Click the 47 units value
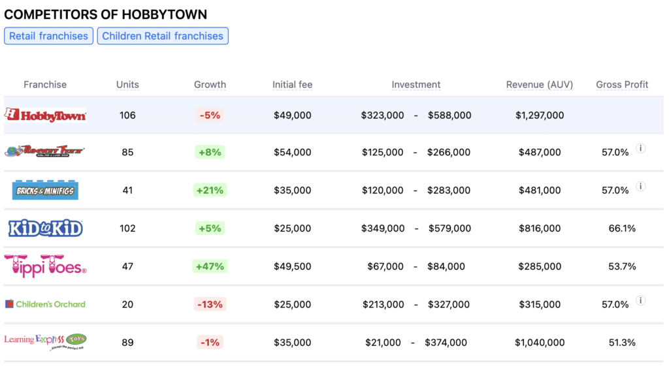Viewport: 669px width, 374px height. (127, 266)
